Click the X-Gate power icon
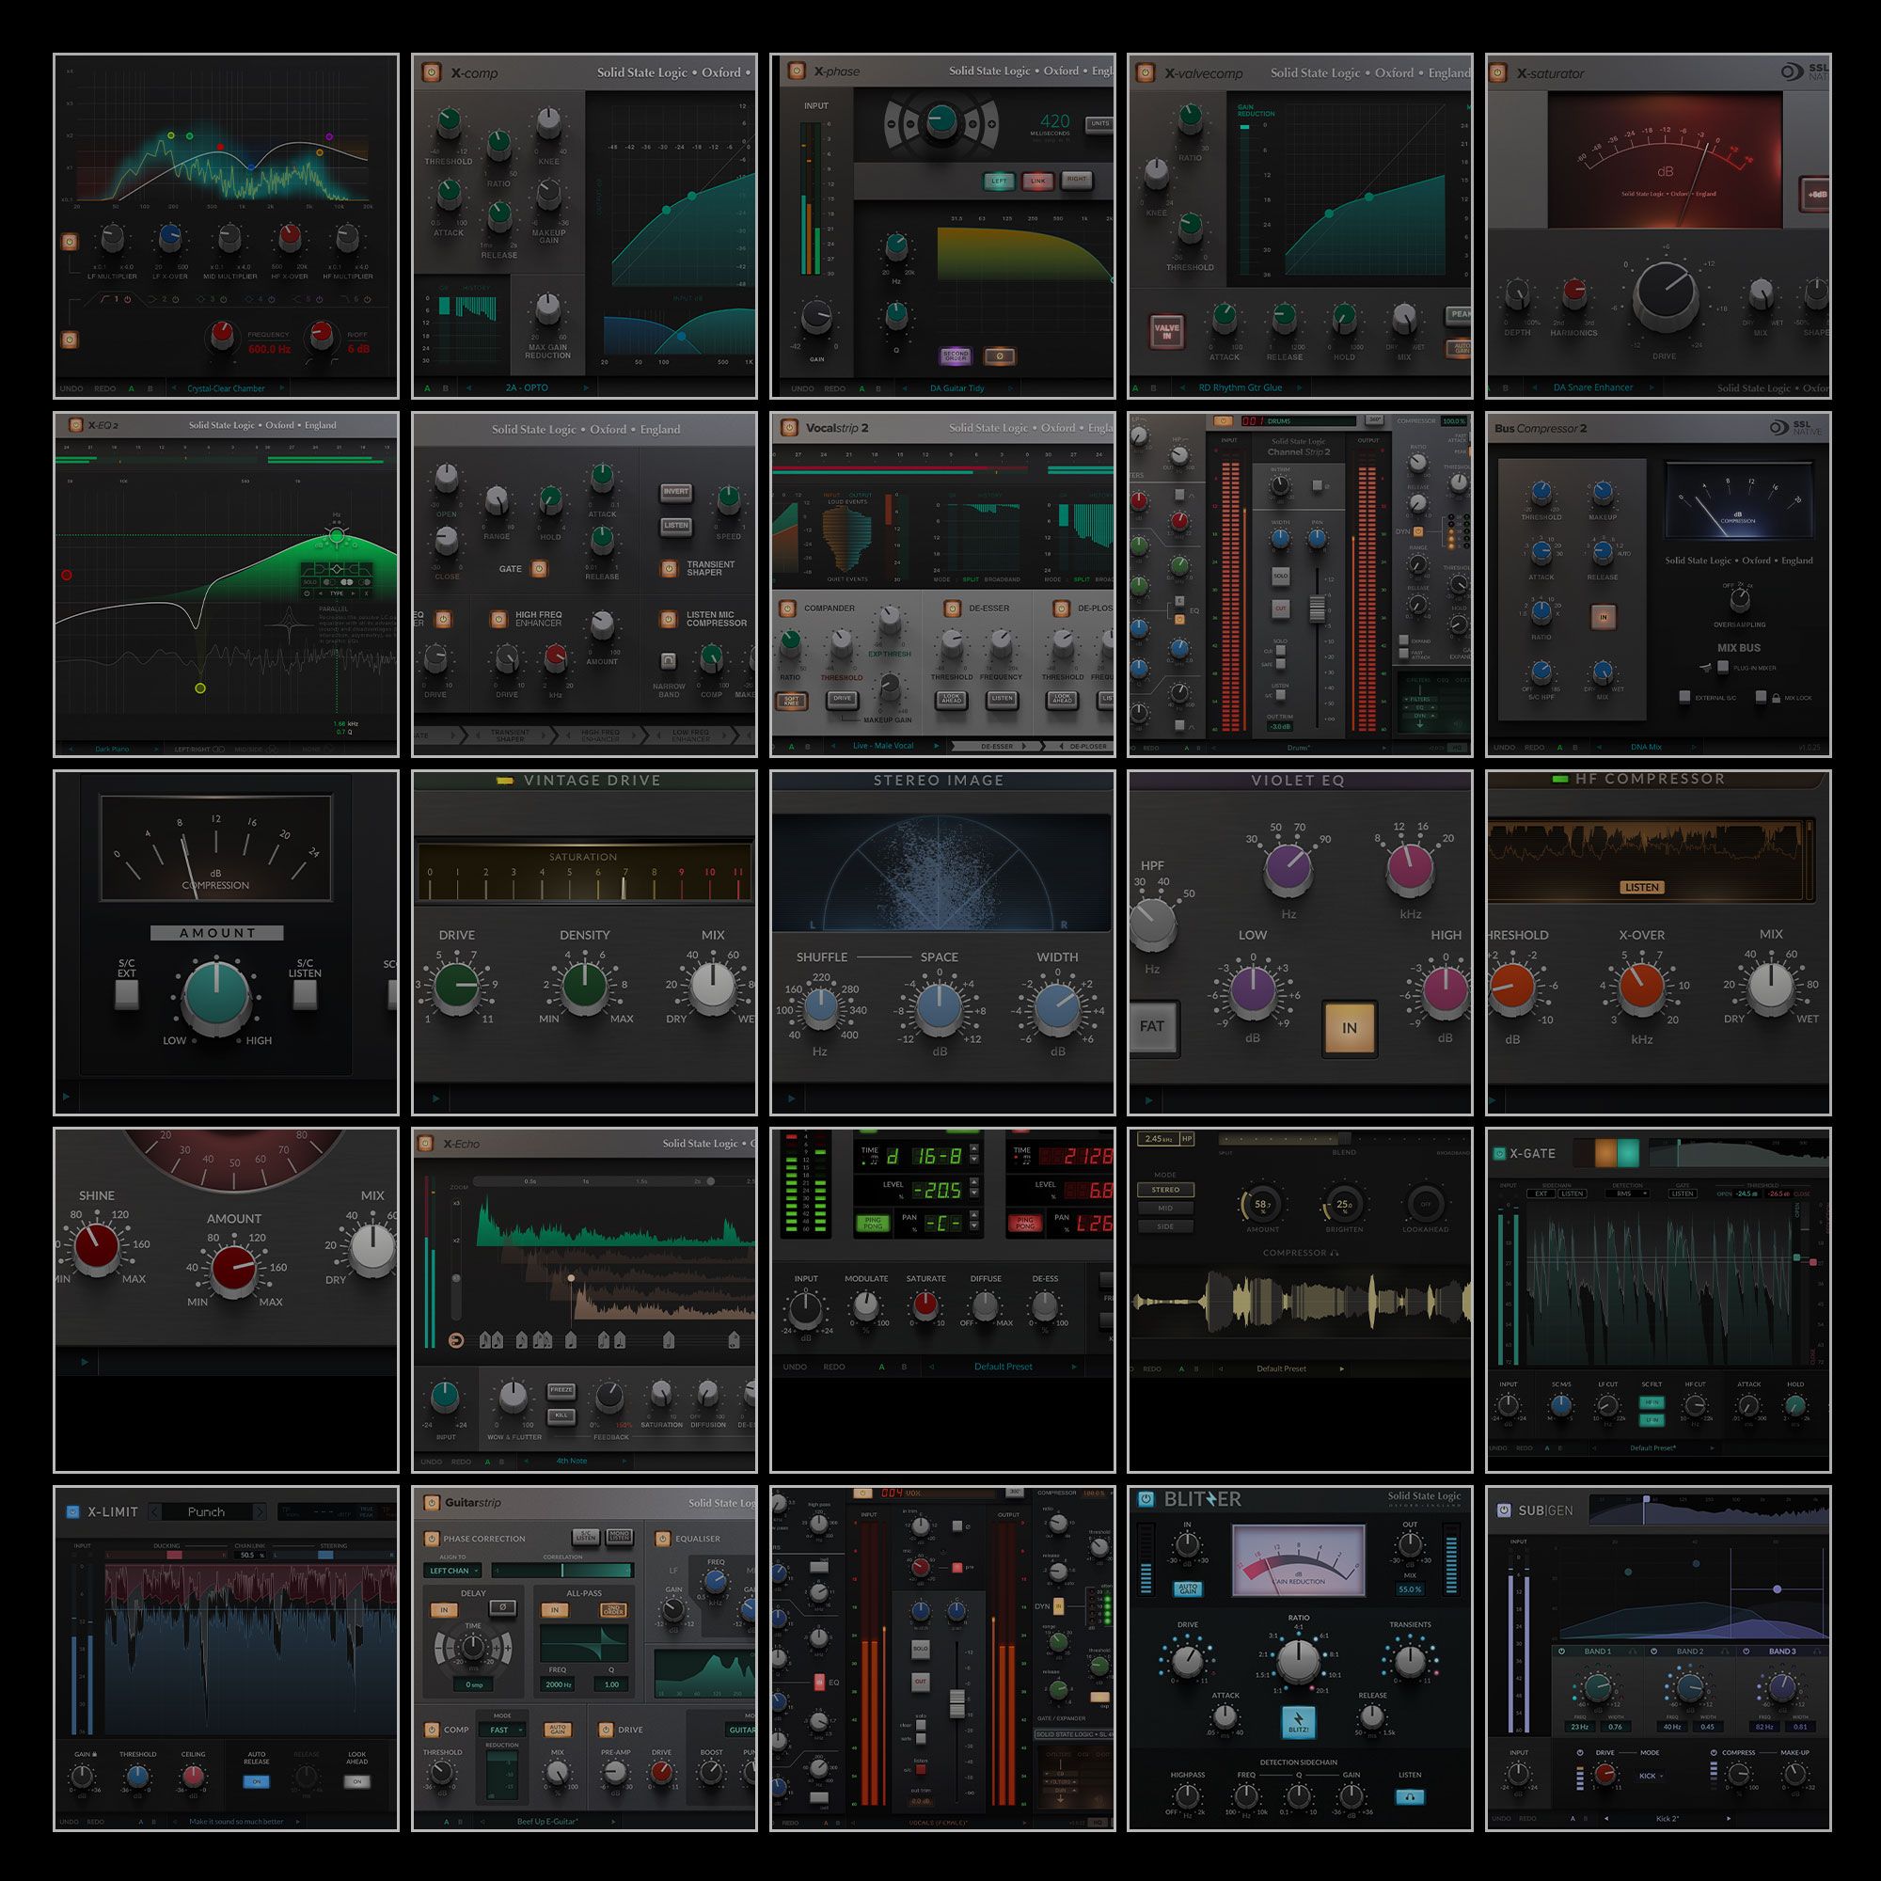Image resolution: width=1881 pixels, height=1881 pixels. pyautogui.click(x=1499, y=1154)
